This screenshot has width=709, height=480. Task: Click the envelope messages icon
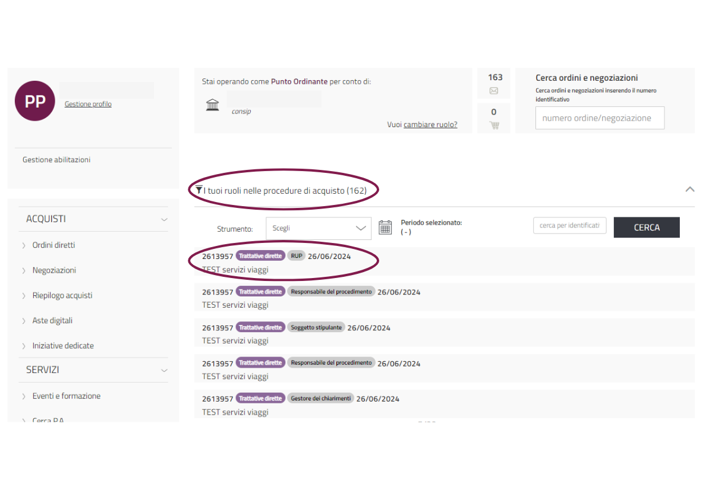point(493,91)
